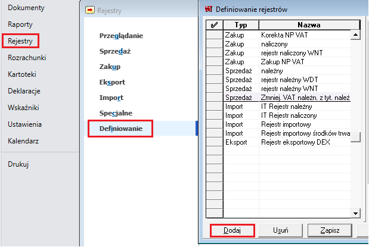This screenshot has height=247, width=372.
Task: Click the Eksport type cell
Action: tap(241, 142)
